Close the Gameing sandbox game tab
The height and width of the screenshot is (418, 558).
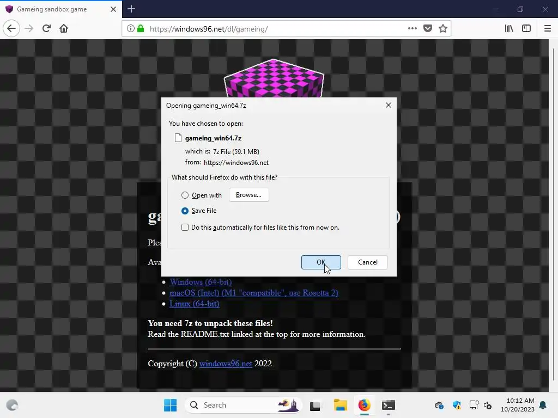click(x=113, y=9)
